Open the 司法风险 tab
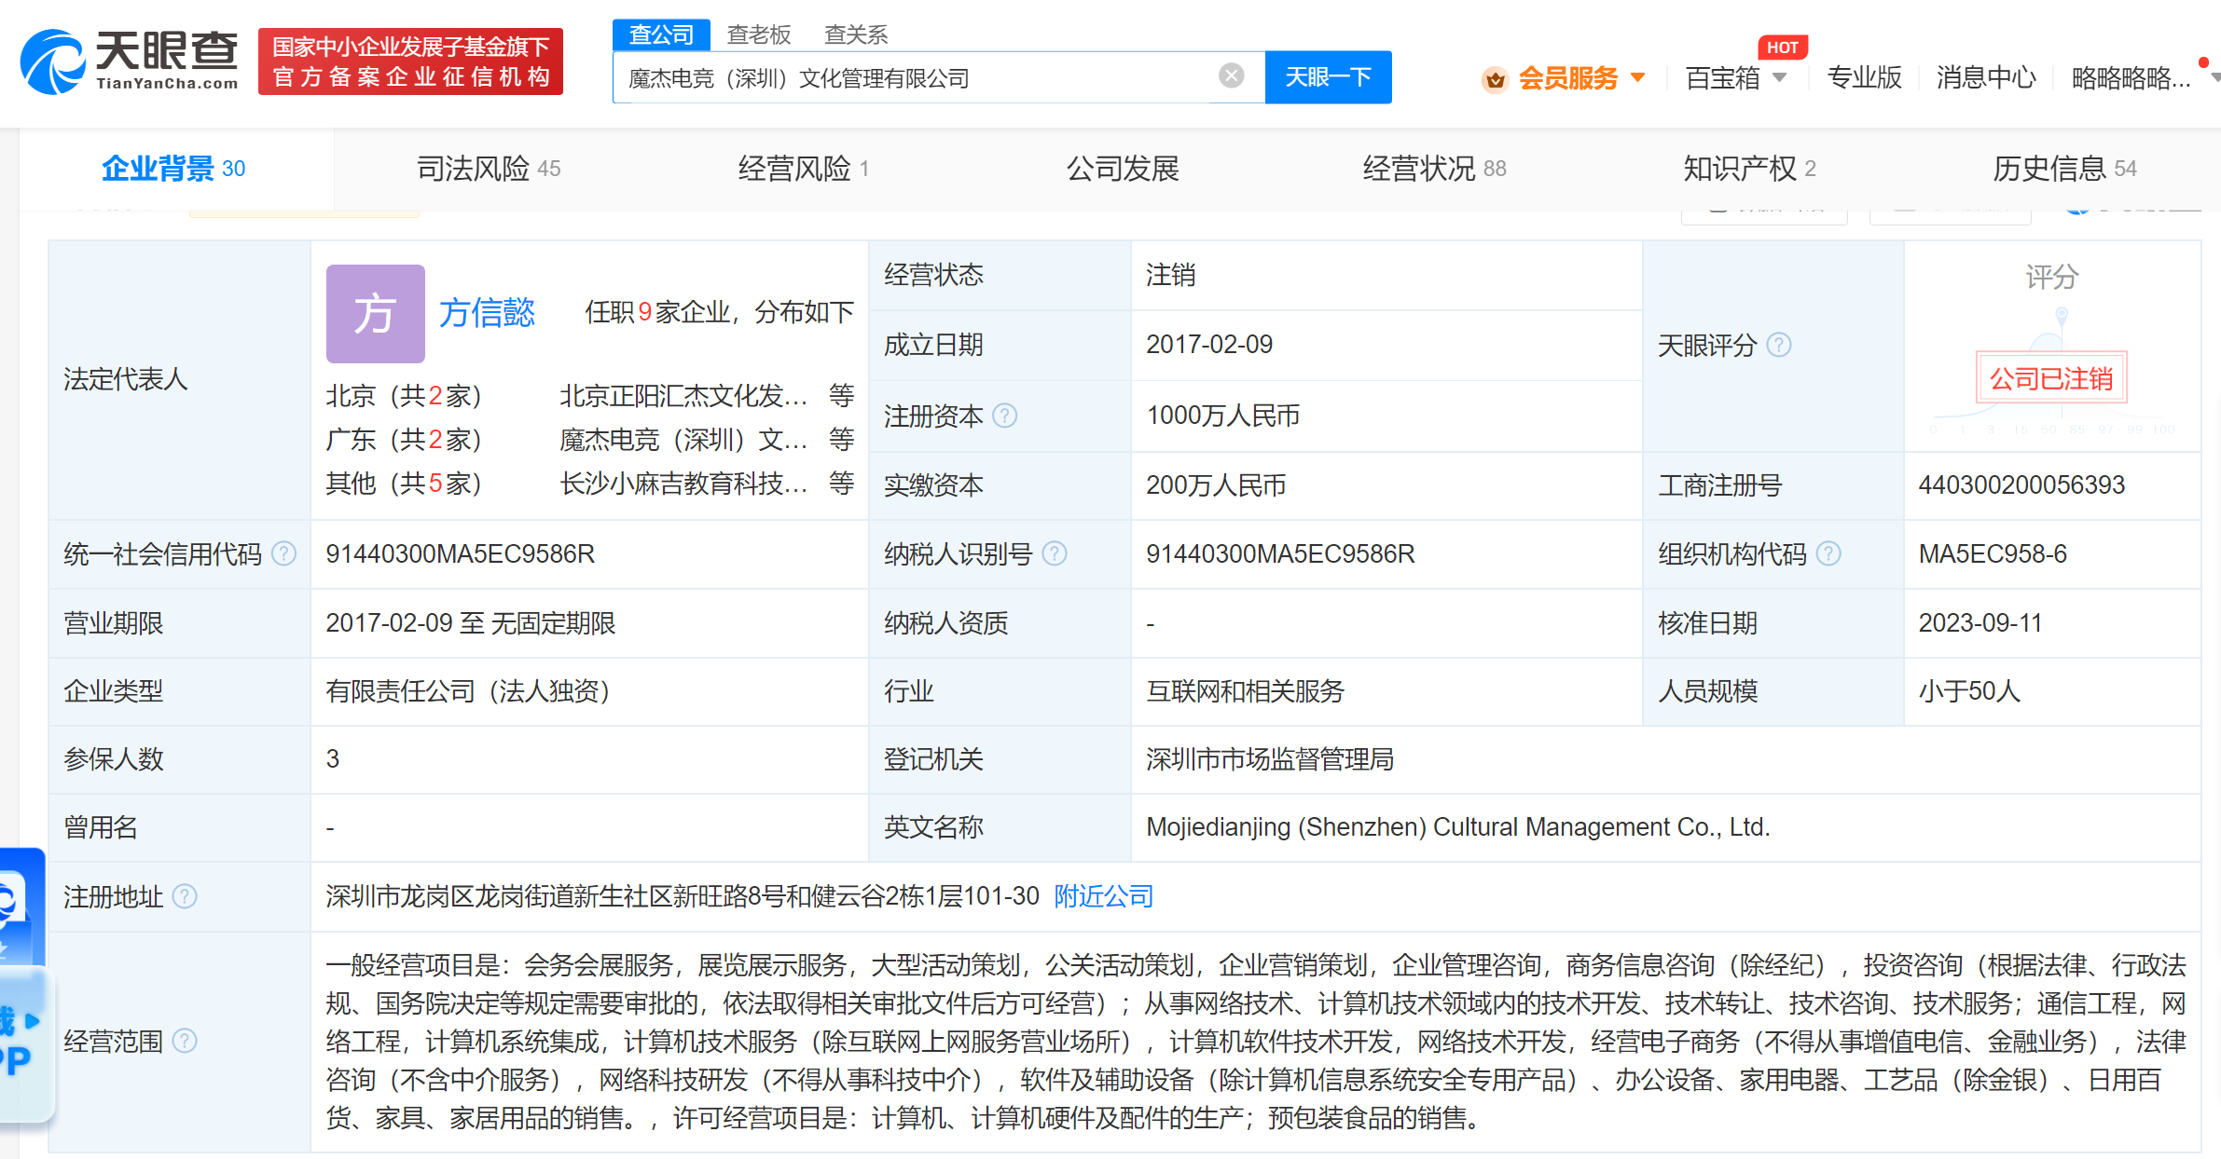 pos(489,169)
